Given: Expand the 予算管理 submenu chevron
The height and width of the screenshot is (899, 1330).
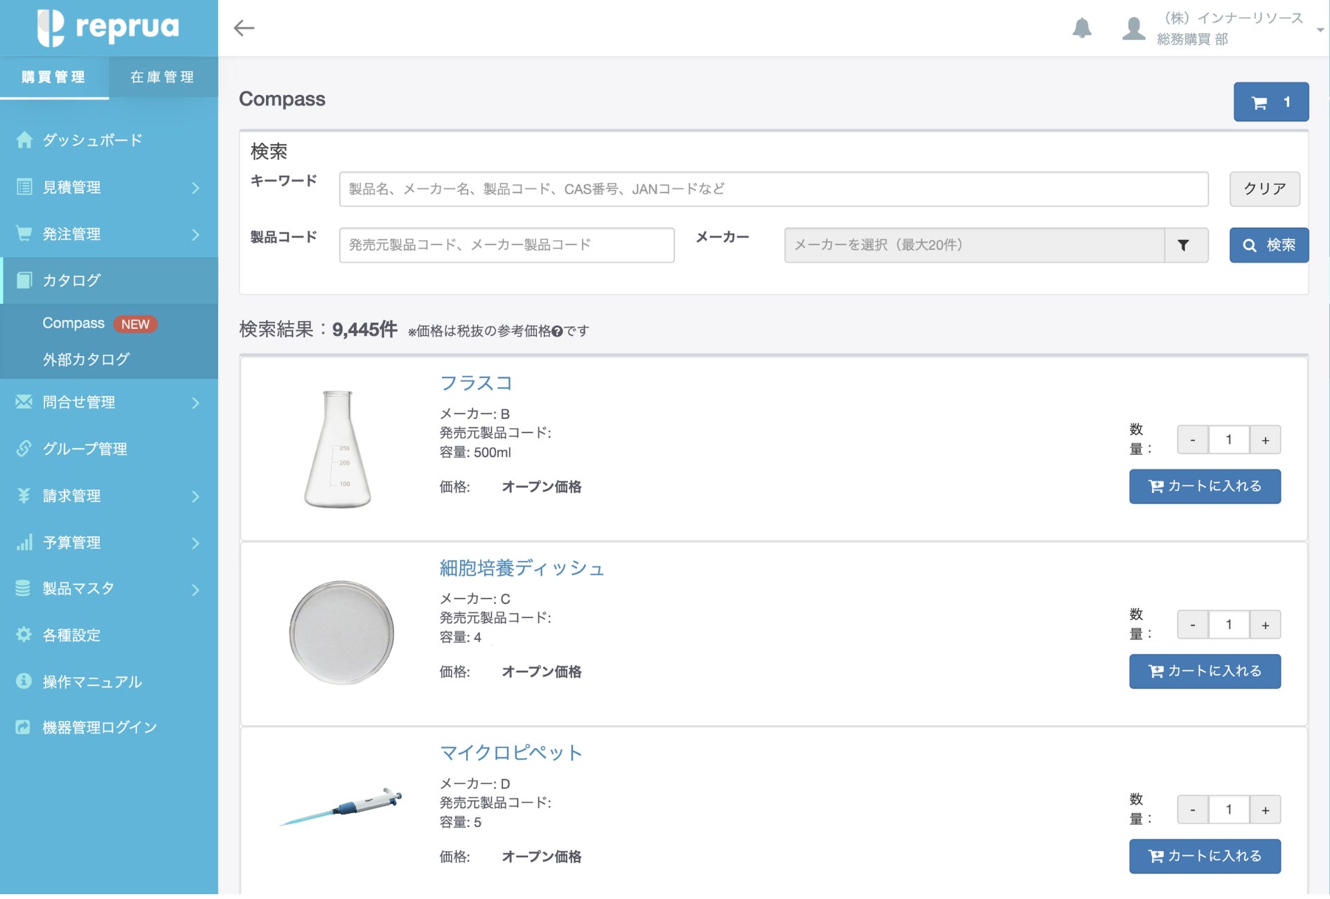Looking at the screenshot, I should point(195,544).
